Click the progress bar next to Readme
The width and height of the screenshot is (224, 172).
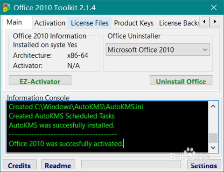tap(131, 164)
